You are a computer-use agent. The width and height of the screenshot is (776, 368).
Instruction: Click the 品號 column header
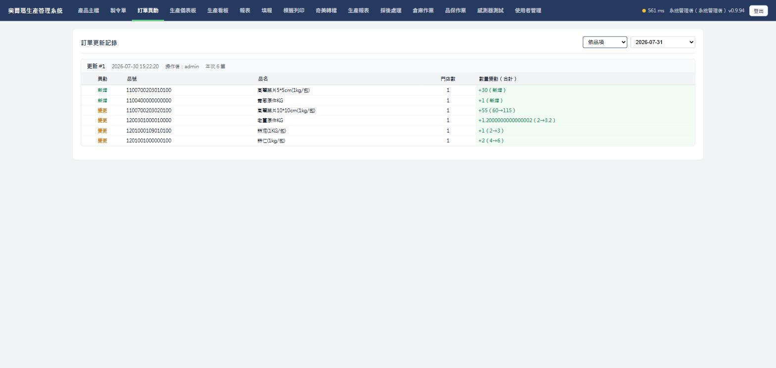click(132, 79)
